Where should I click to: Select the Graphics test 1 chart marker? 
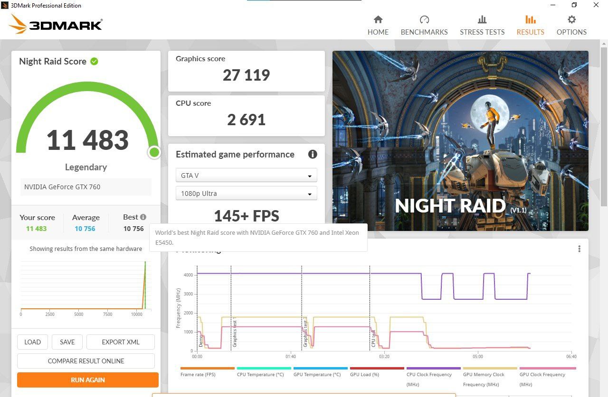234,332
